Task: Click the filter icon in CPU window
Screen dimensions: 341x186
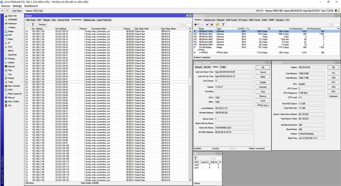Action: click(x=196, y=158)
